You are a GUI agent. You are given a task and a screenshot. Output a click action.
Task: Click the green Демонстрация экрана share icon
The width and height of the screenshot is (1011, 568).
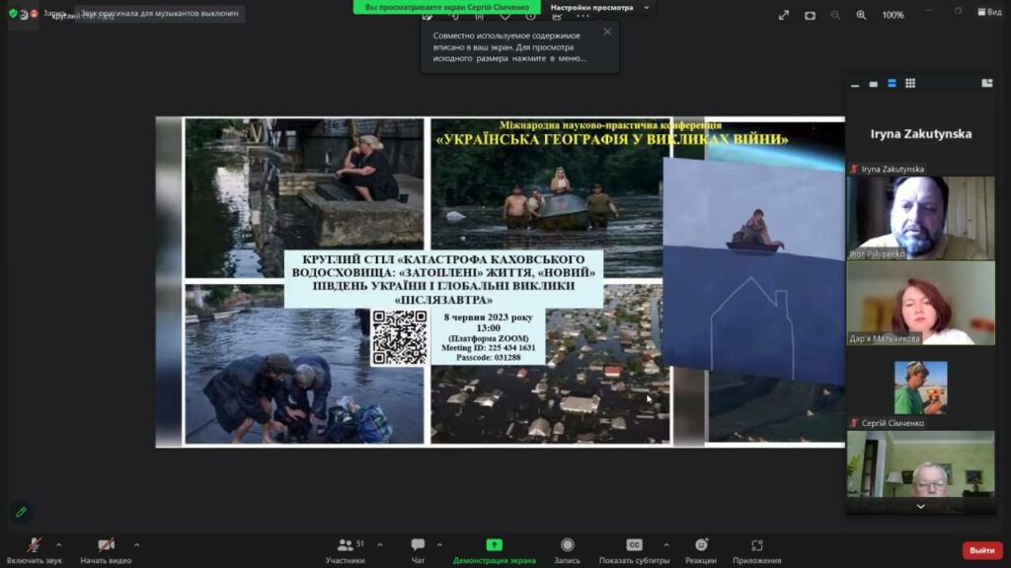click(494, 544)
